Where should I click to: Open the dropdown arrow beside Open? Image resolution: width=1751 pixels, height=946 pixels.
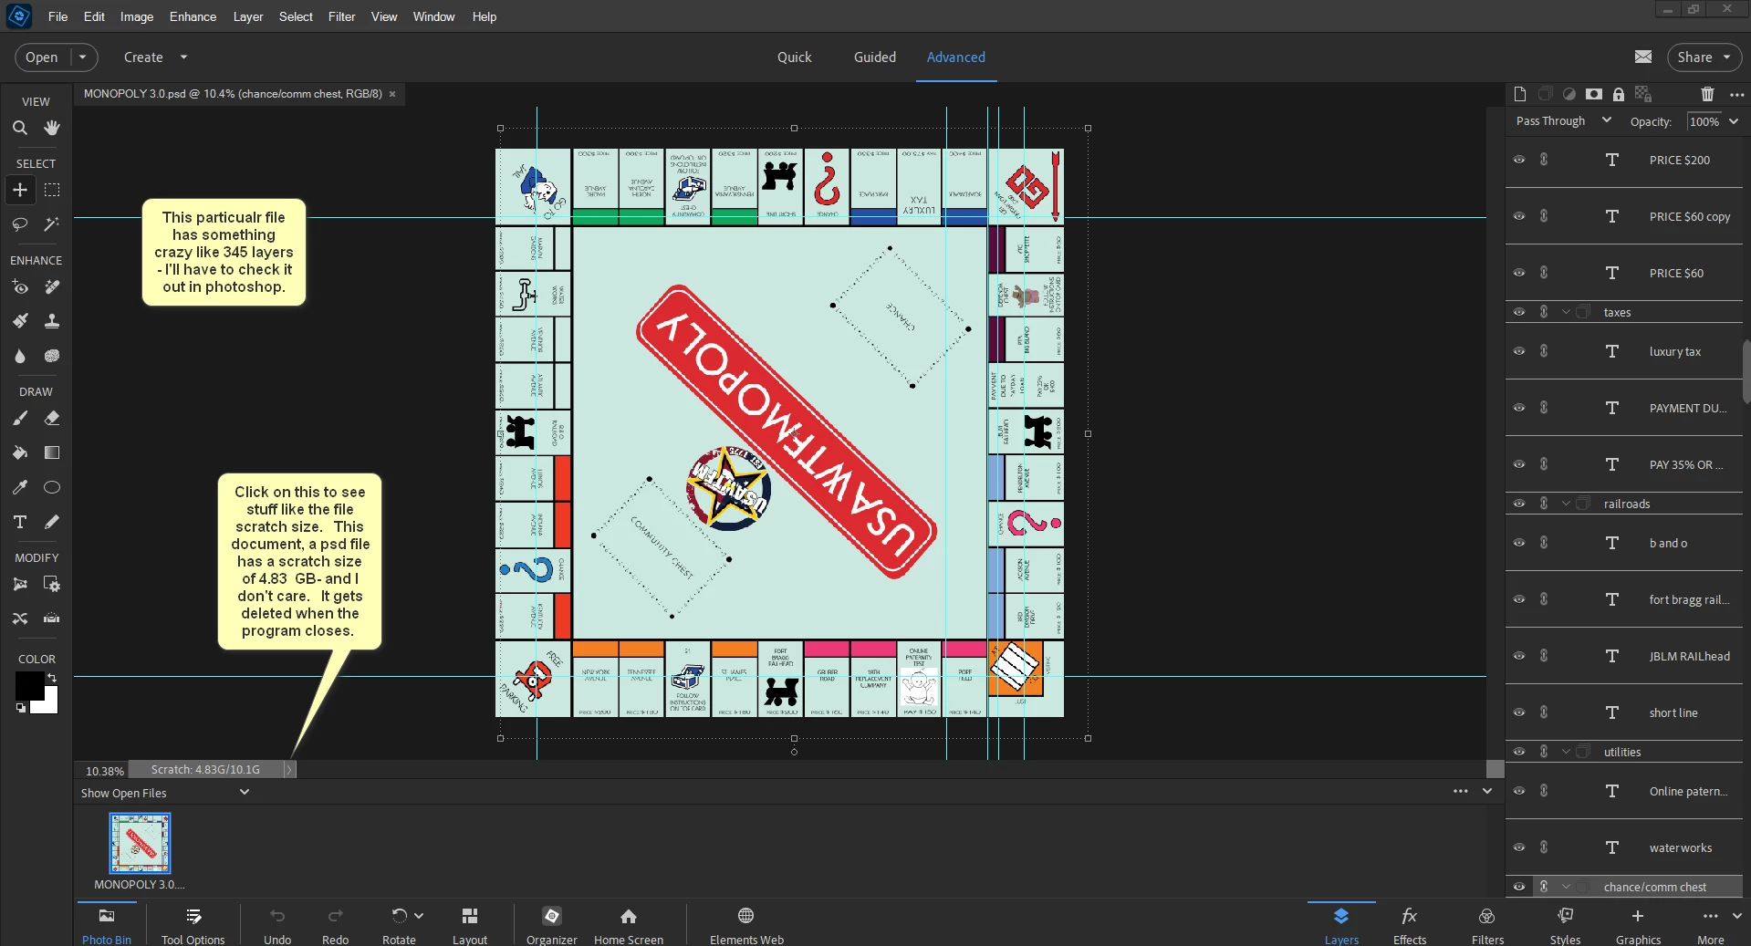(x=83, y=57)
